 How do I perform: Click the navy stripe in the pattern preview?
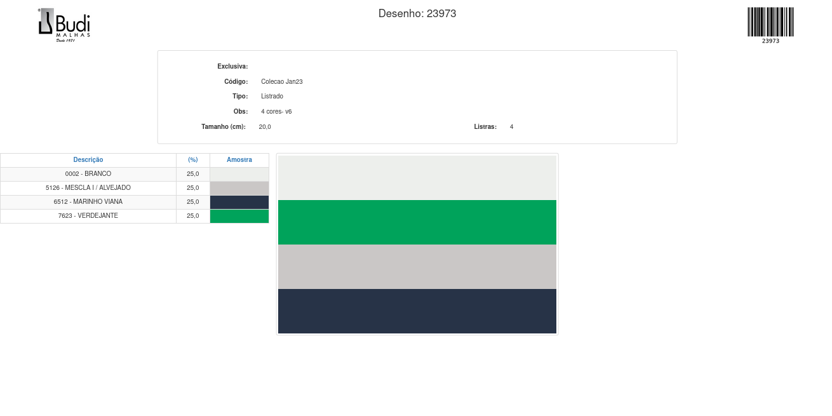(417, 311)
